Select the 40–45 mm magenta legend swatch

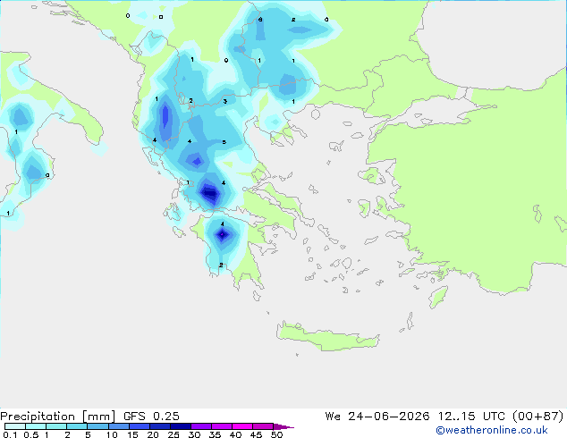242,426
